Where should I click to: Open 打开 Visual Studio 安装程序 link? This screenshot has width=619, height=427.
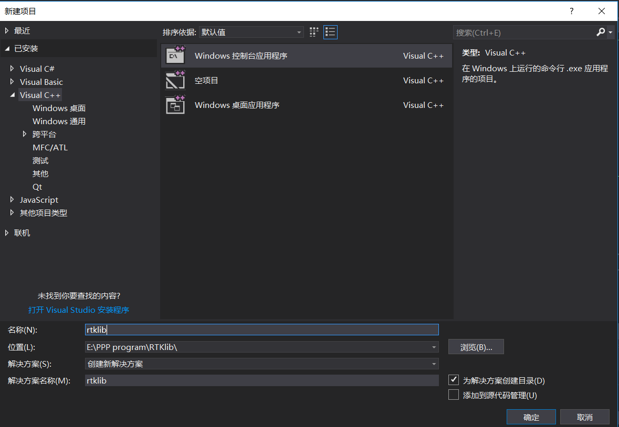pos(78,310)
